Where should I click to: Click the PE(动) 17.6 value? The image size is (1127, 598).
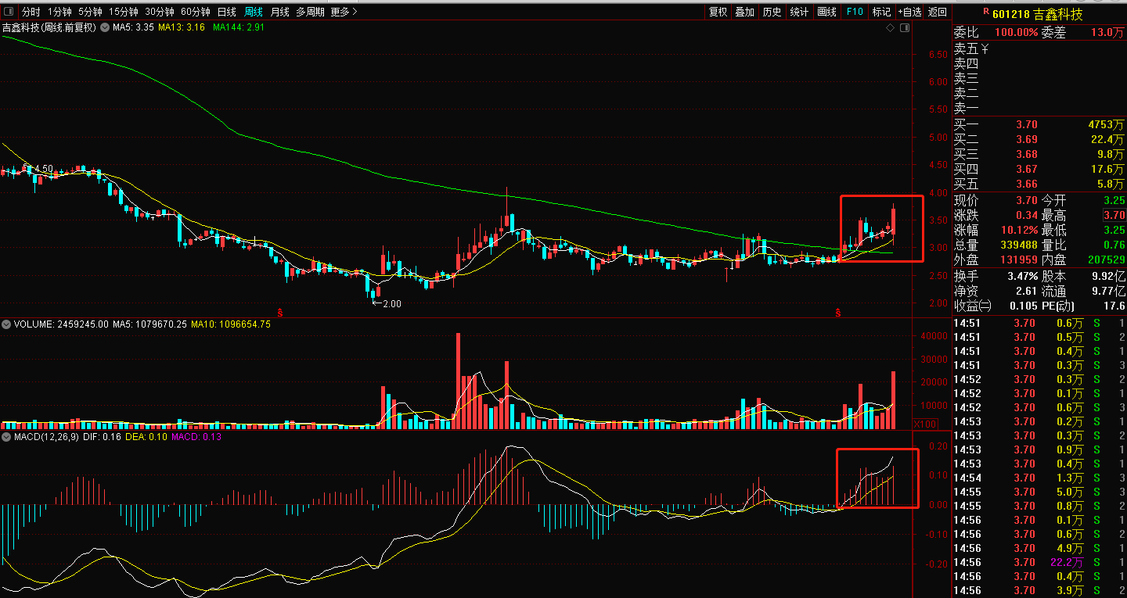tap(1114, 306)
